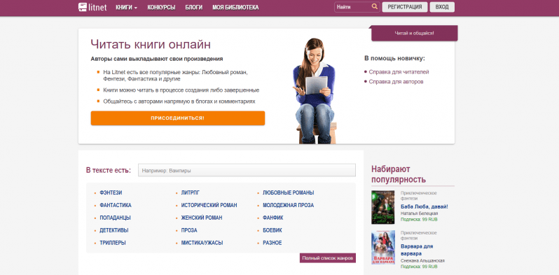559x275 pixels.
Task: Select the Попаданцы genre
Action: (115, 218)
